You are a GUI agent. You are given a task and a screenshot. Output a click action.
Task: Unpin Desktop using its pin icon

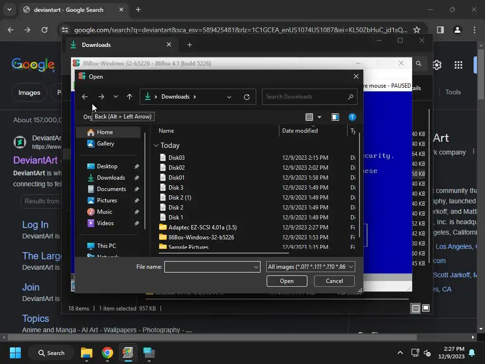click(x=136, y=166)
